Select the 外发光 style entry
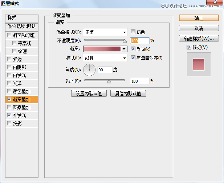 [x=20, y=115]
